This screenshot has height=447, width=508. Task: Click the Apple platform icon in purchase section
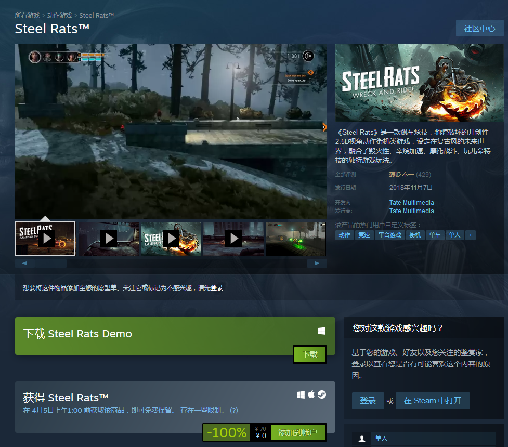[x=311, y=395]
